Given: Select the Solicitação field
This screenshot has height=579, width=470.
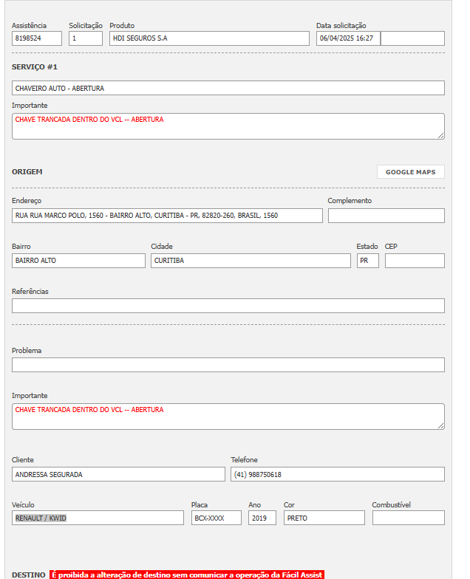Looking at the screenshot, I should [x=86, y=38].
